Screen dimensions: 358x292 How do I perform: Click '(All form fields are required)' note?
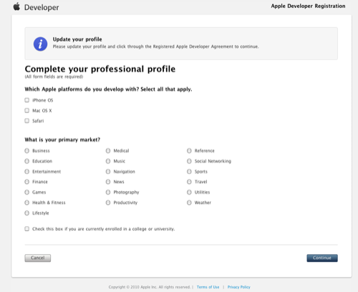(x=54, y=77)
